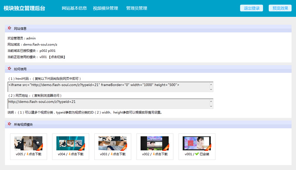This screenshot has width=296, height=170.
Task: Click the 说明 note about typeid parameter
Action: pos(85,112)
